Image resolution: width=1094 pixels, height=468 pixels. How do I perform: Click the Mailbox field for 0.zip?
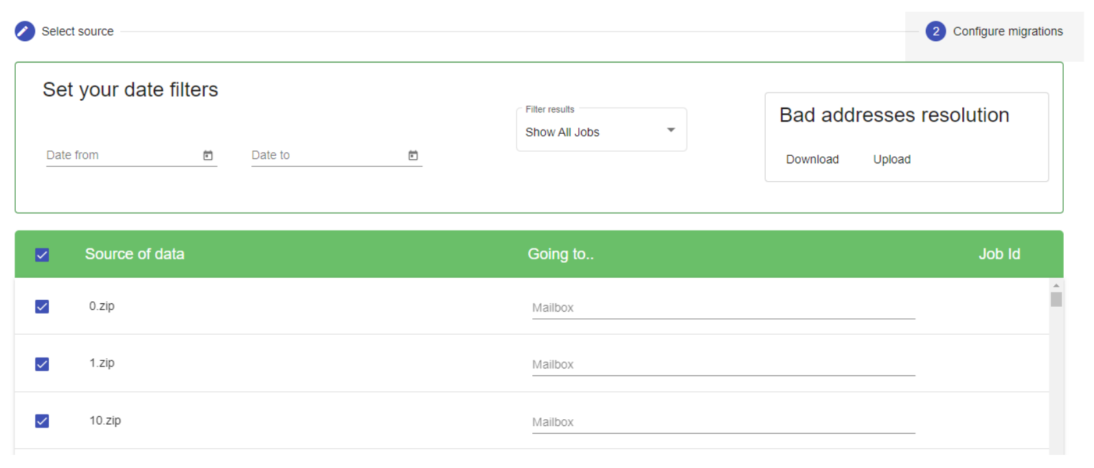pyautogui.click(x=722, y=308)
